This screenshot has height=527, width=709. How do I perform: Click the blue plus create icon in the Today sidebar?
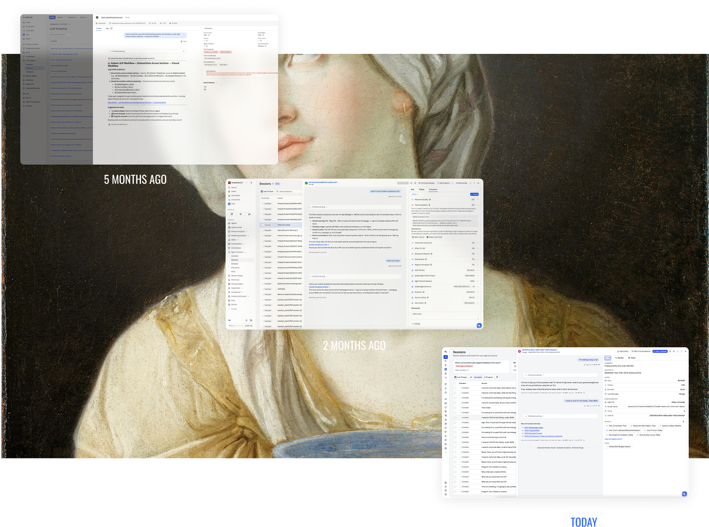tap(446, 357)
